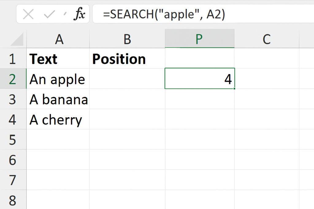
Task: Select row 1 header
Action: 13,59
